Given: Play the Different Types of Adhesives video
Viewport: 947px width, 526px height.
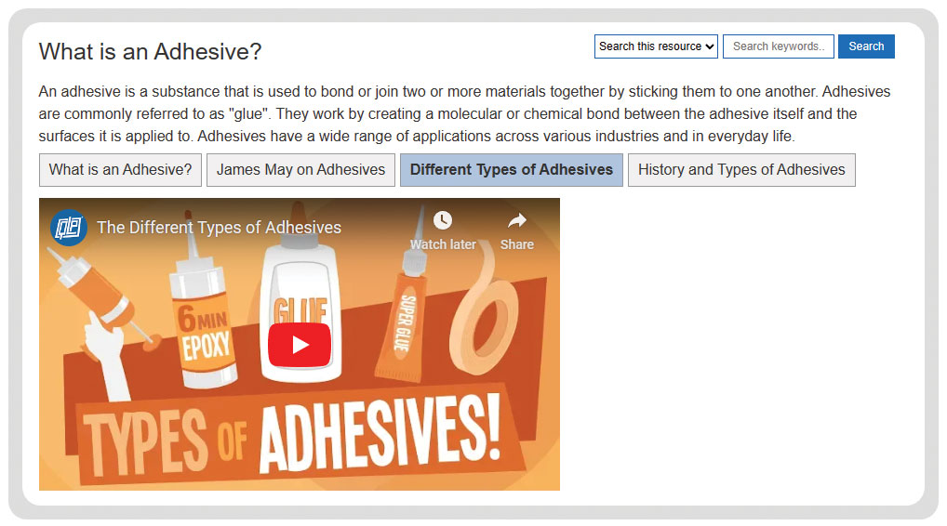Looking at the screenshot, I should click(x=300, y=345).
